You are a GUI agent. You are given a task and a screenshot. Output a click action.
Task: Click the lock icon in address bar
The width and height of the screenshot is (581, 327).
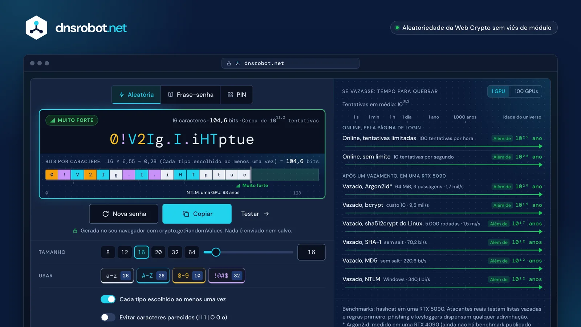tap(229, 63)
